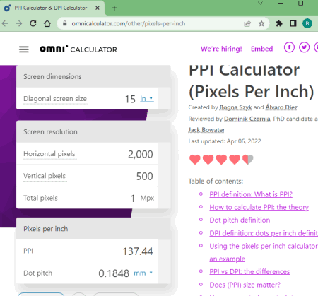The image size is (318, 296).
Task: Rate one heart with the first heart
Action: 195,160
